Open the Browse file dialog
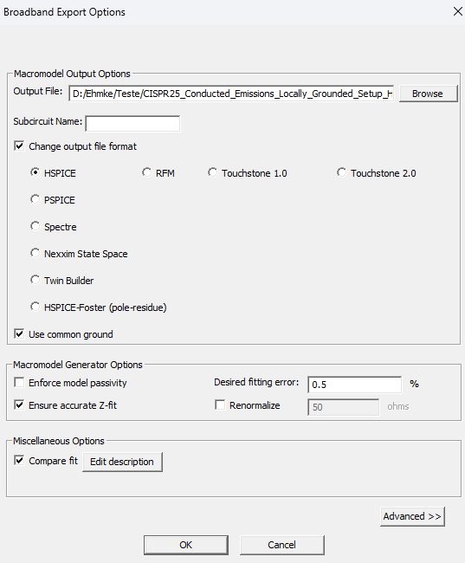 428,94
